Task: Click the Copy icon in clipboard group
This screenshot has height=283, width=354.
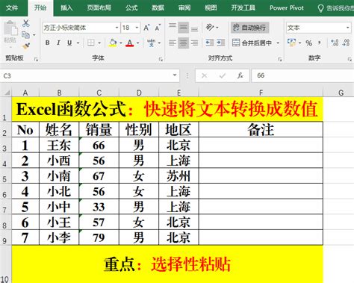Action: [25, 35]
